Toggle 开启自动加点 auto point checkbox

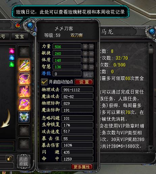tap(44, 82)
